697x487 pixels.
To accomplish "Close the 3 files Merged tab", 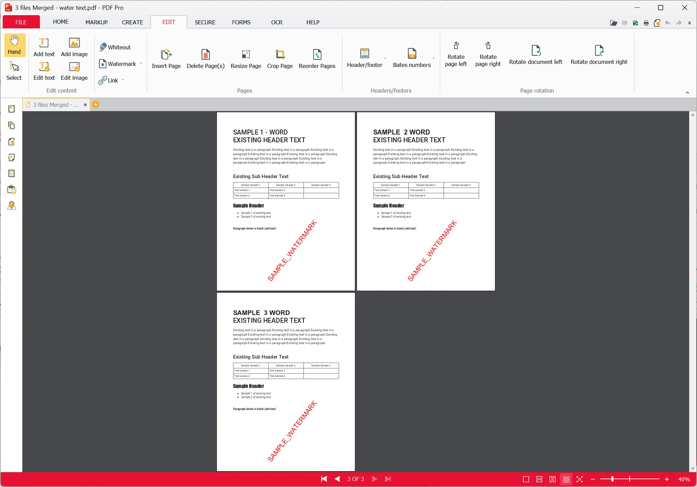I will coord(85,105).
